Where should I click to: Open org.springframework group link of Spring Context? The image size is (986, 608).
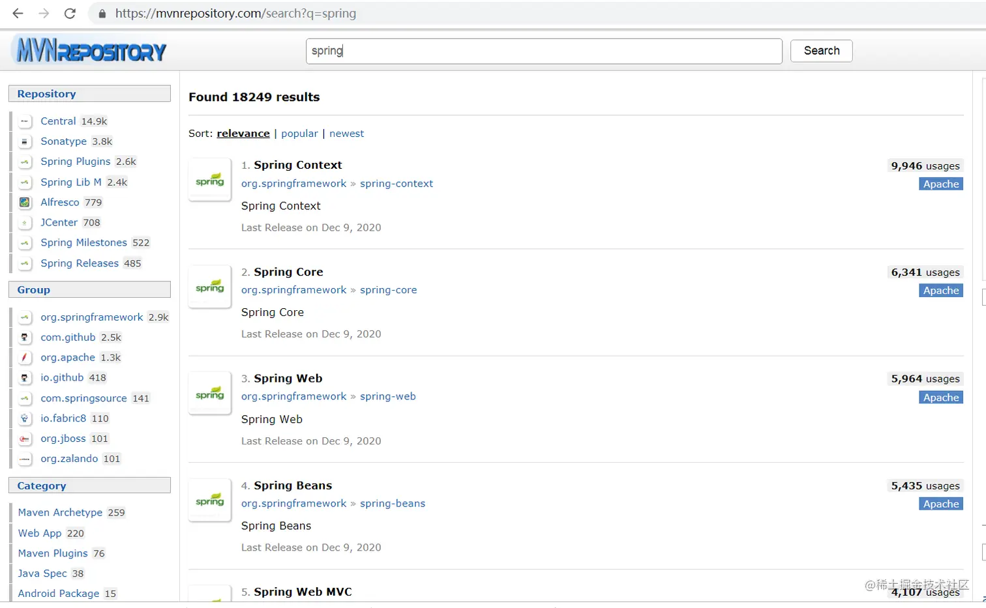(293, 184)
